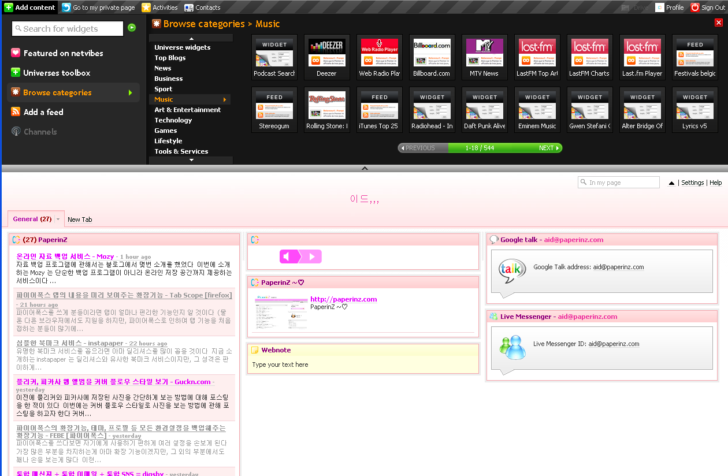This screenshot has width=728, height=476.
Task: Open the Guckn.com feed article
Action: coord(113,381)
